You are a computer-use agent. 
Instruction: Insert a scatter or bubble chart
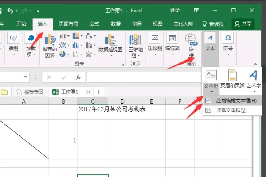coord(76,54)
